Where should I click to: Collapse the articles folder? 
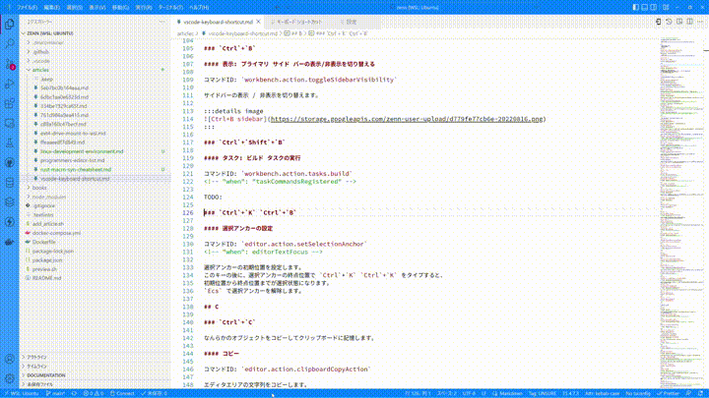click(95, 70)
